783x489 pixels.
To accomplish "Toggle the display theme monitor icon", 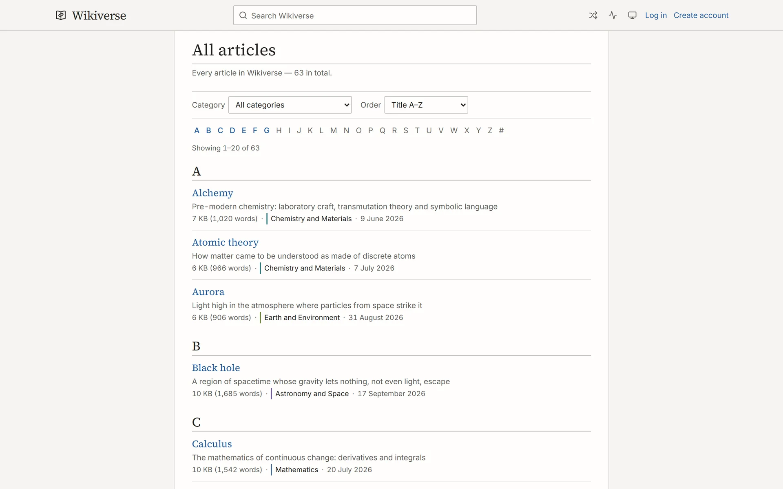I will point(632,15).
